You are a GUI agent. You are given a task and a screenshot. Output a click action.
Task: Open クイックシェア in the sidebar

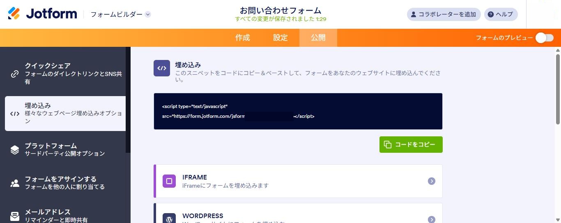[65, 74]
